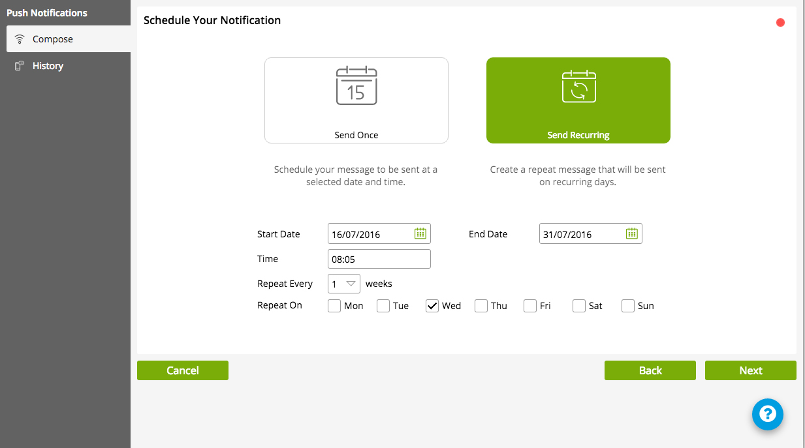The image size is (805, 448).
Task: Open the blue help question mark button
Action: pyautogui.click(x=767, y=414)
